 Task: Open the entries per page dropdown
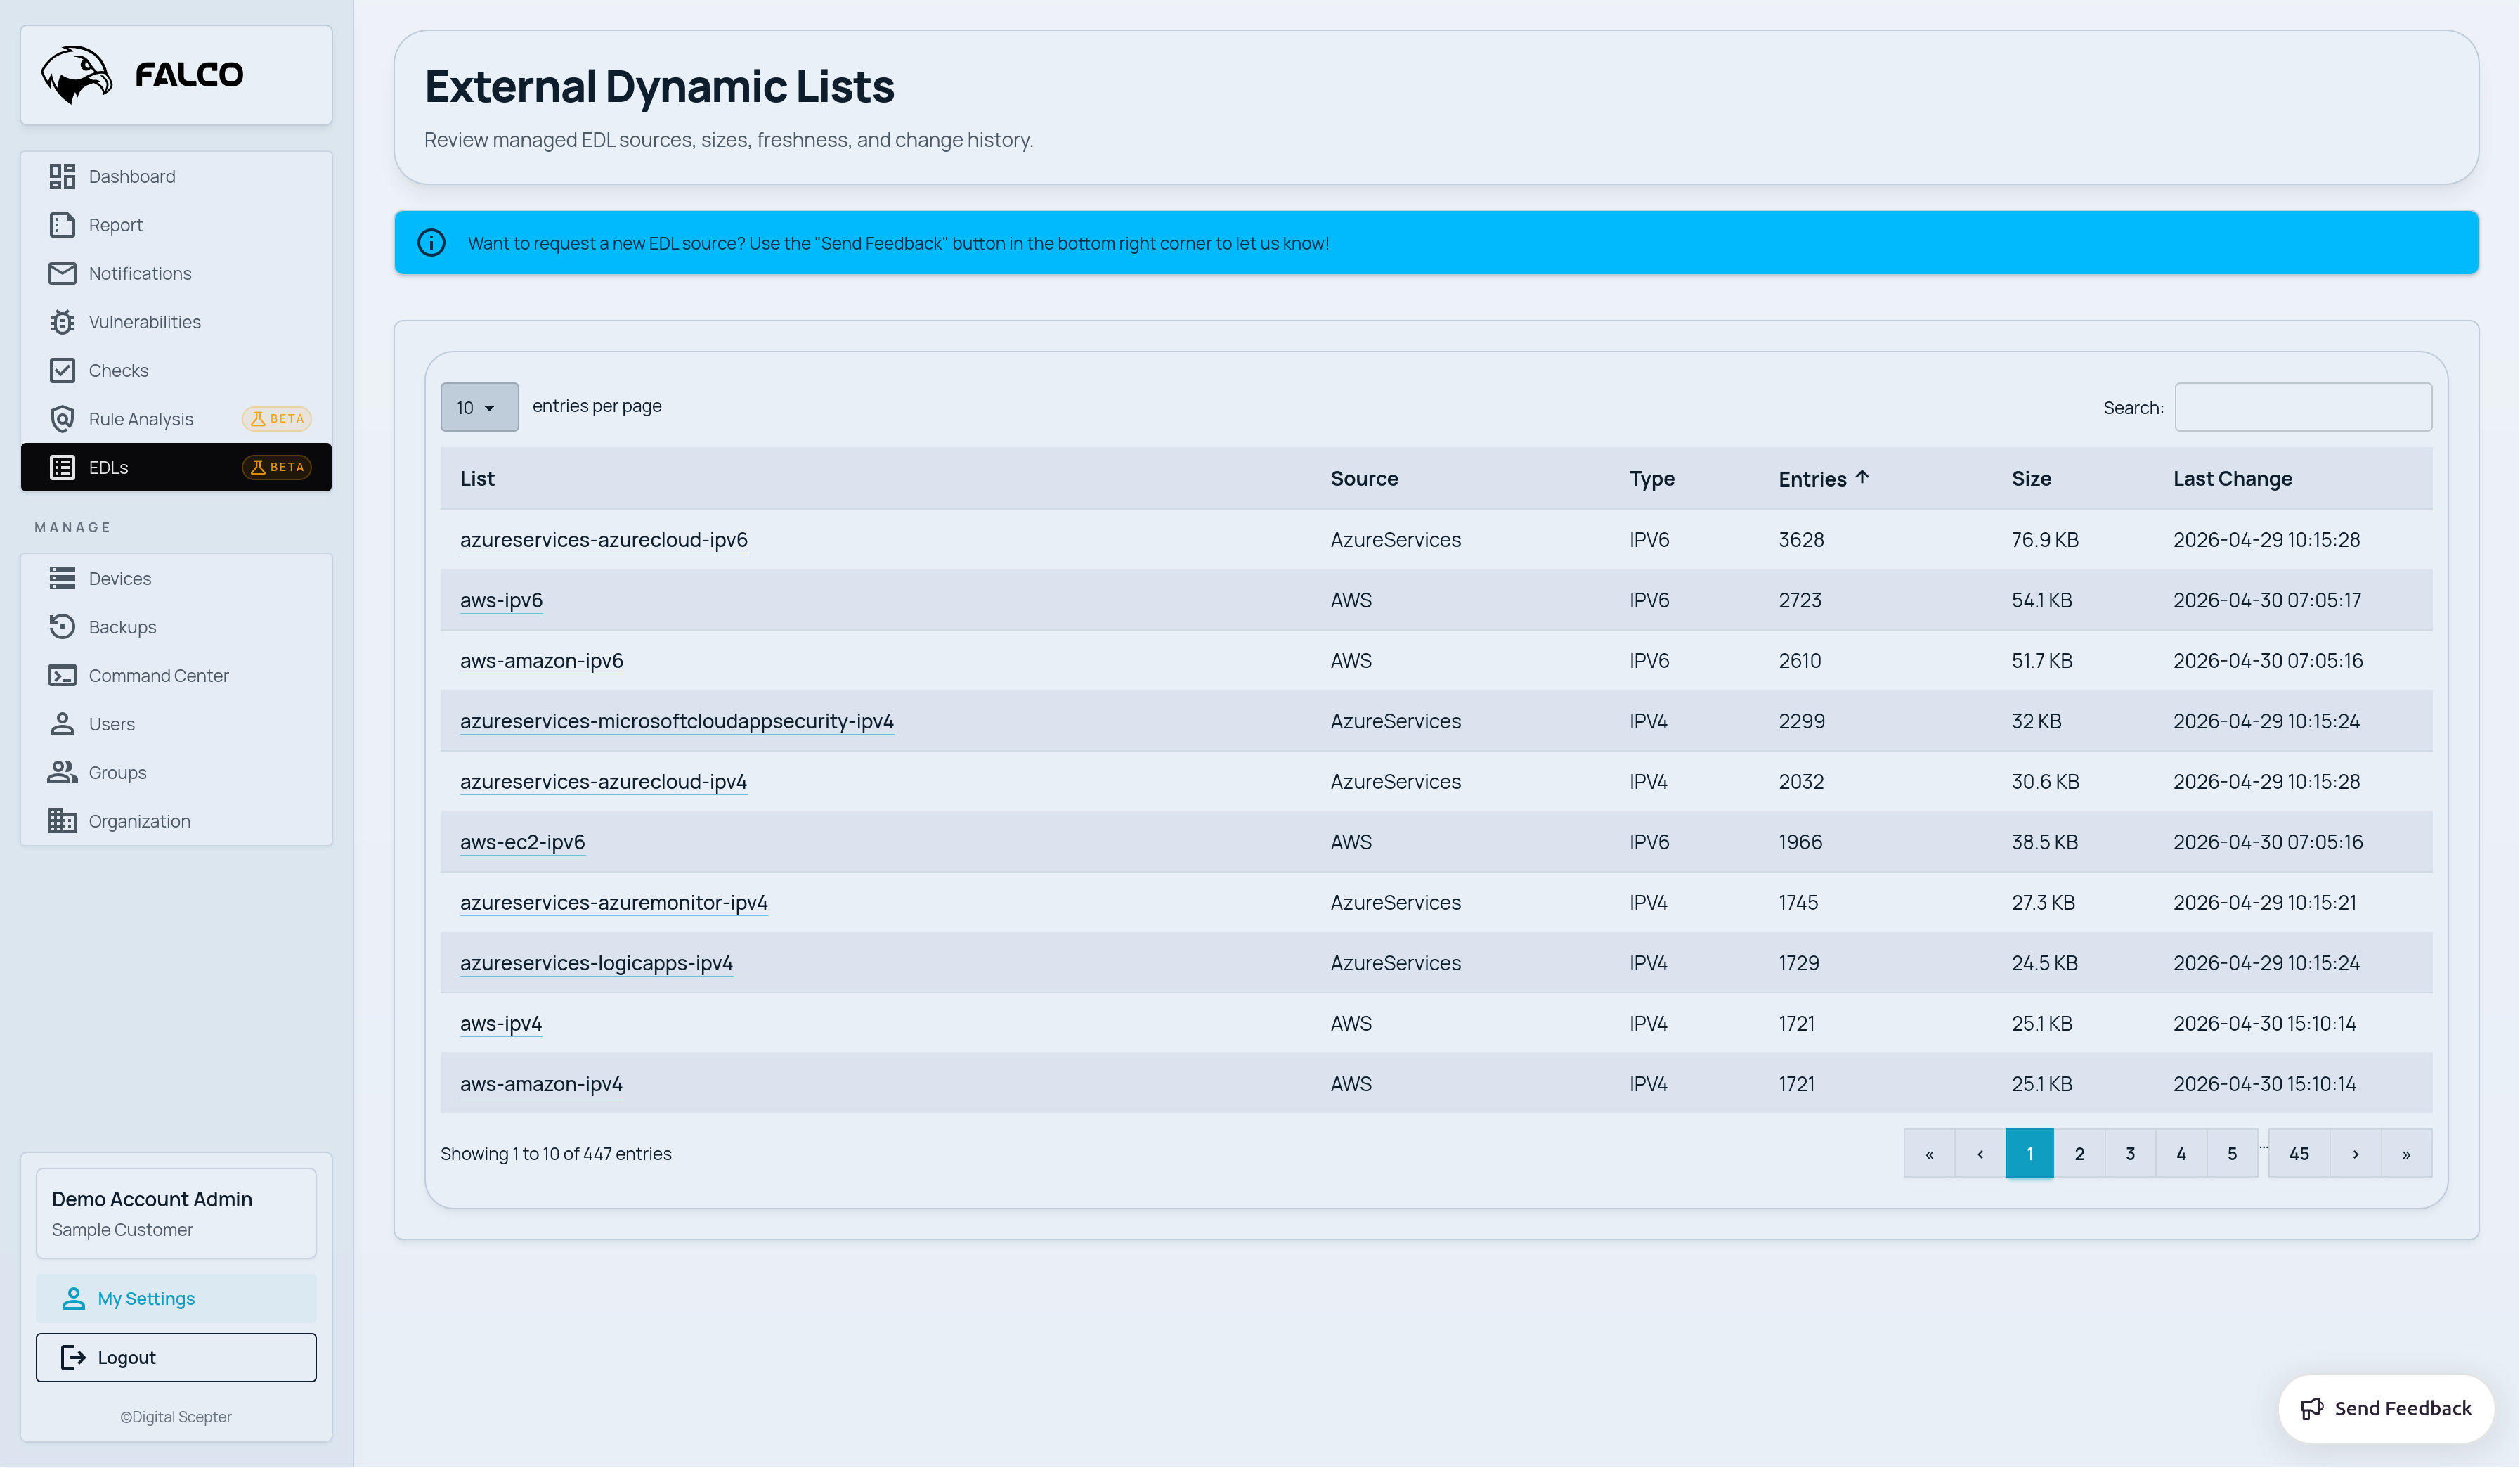pos(479,407)
